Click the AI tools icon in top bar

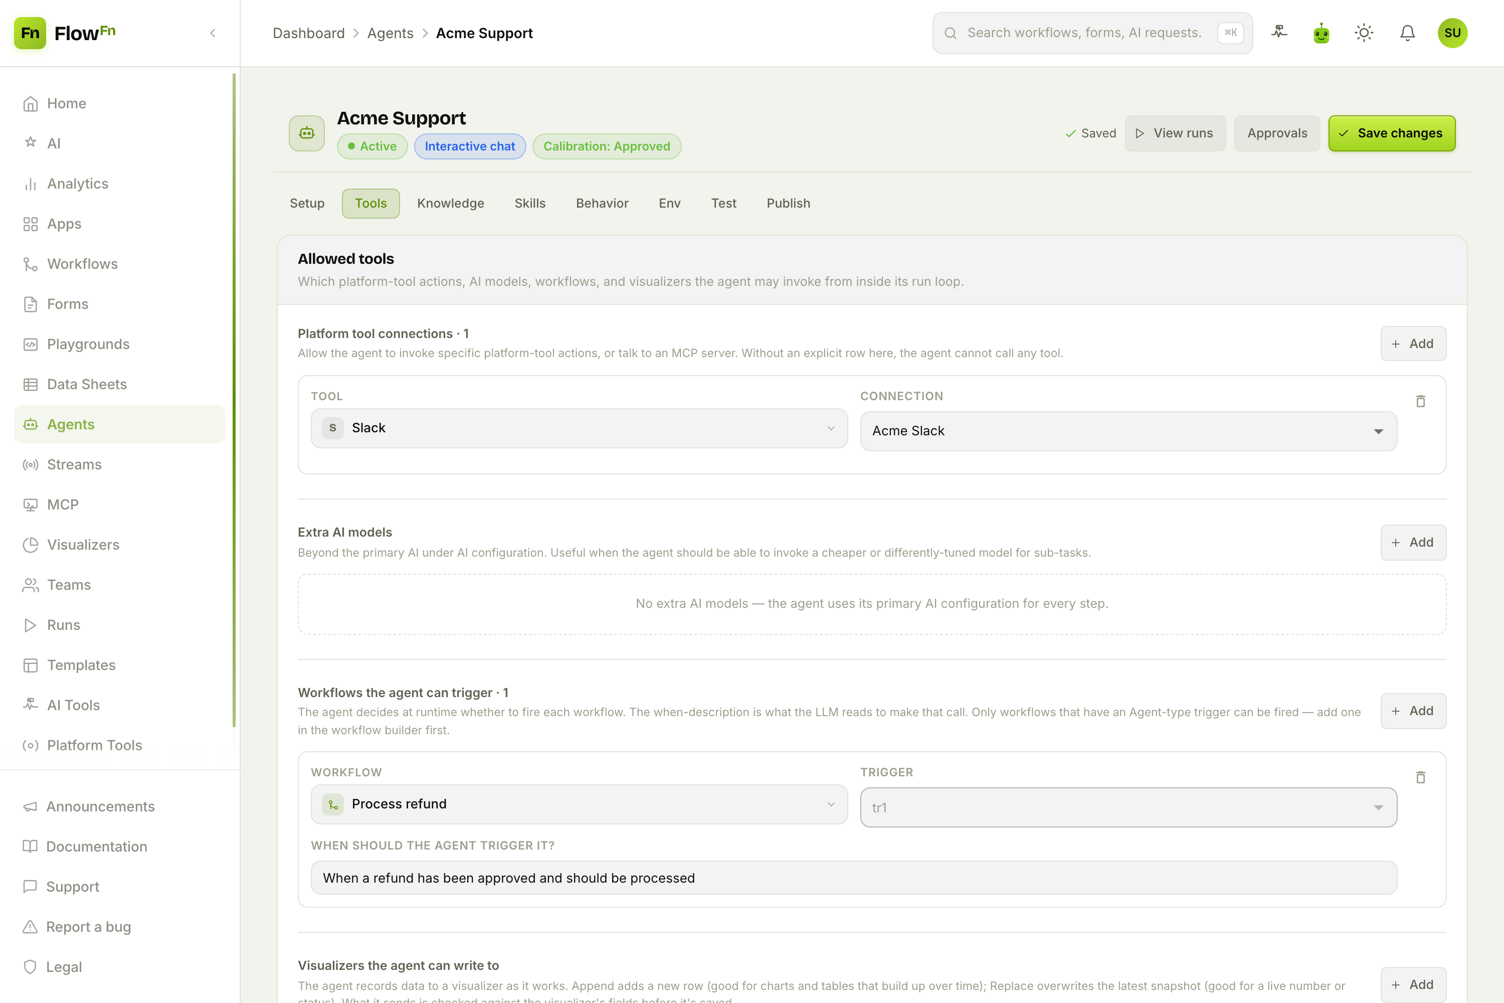[x=1279, y=33]
